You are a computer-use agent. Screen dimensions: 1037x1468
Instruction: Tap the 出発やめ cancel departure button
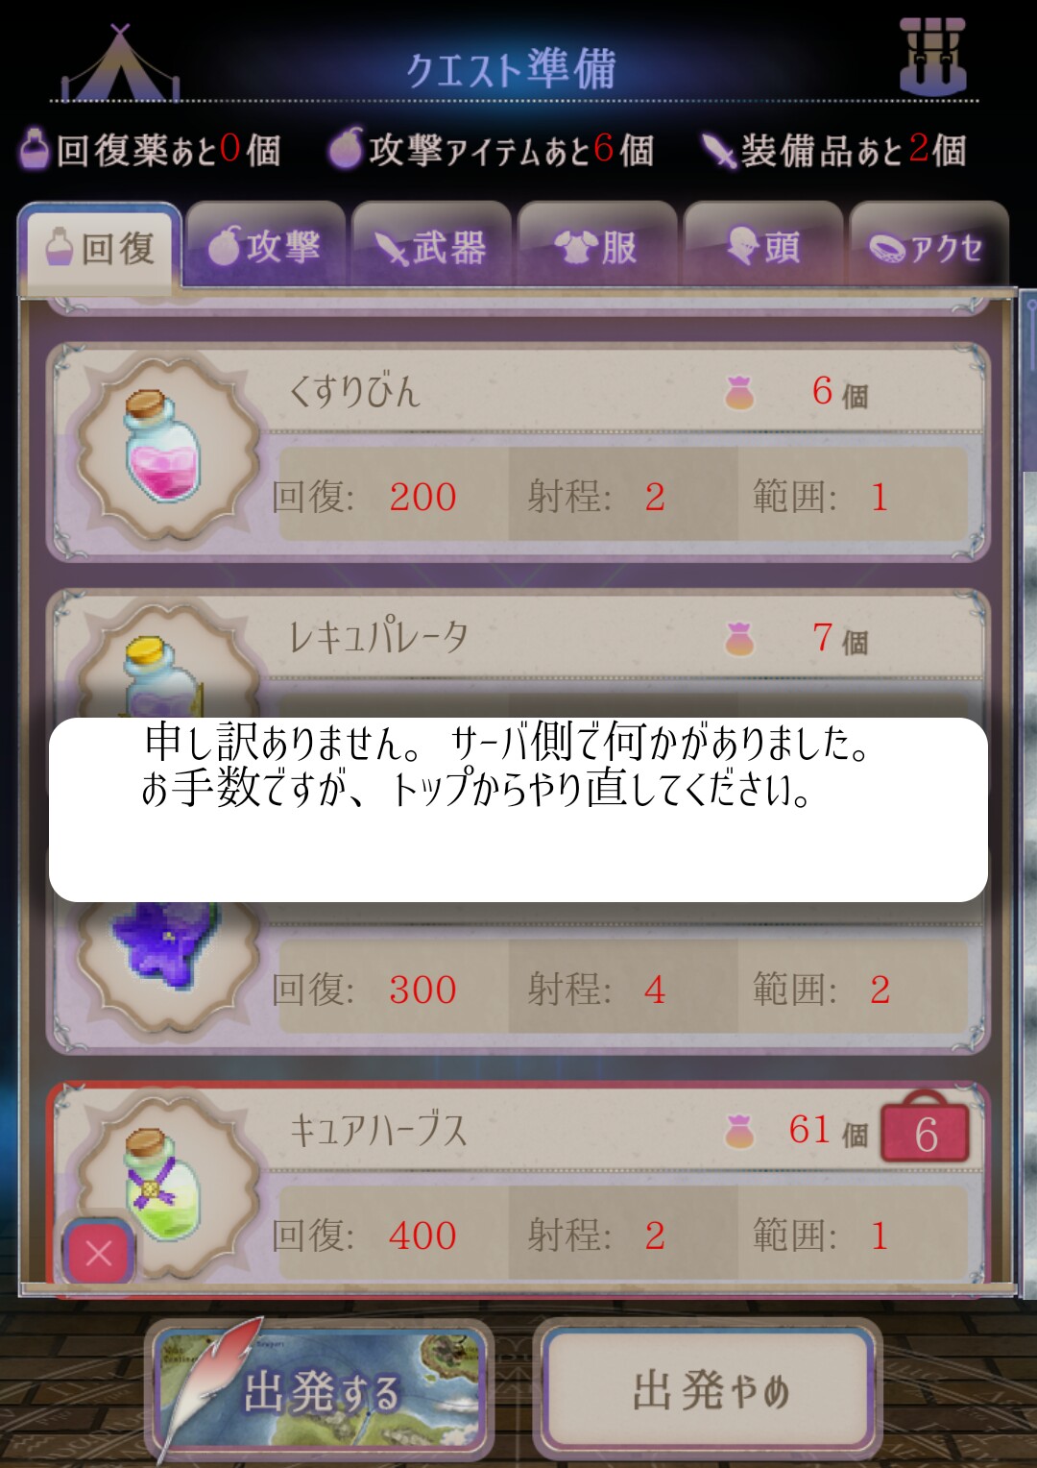point(710,1389)
